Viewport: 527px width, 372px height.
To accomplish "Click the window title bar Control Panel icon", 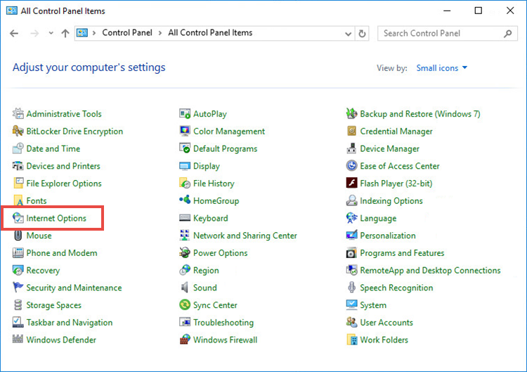I will click(12, 11).
